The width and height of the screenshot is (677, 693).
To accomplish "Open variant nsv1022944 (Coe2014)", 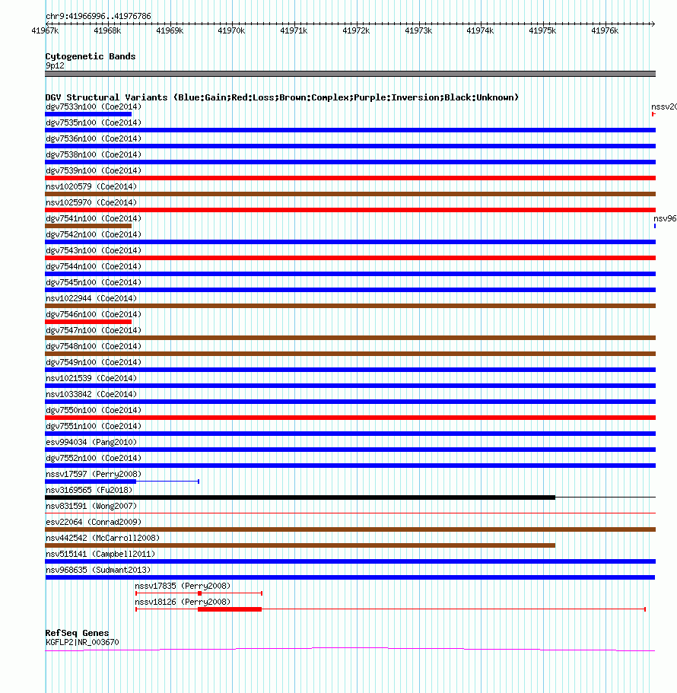I will coord(91,298).
